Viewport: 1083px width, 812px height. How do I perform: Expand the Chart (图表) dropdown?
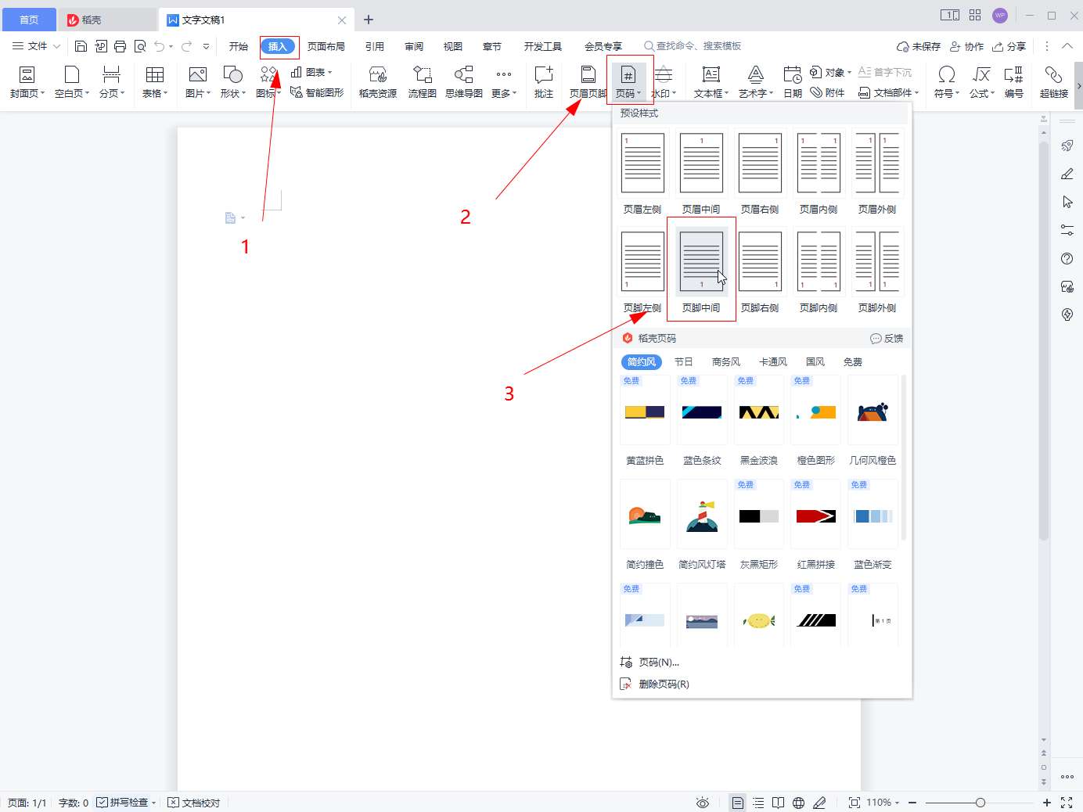(311, 72)
